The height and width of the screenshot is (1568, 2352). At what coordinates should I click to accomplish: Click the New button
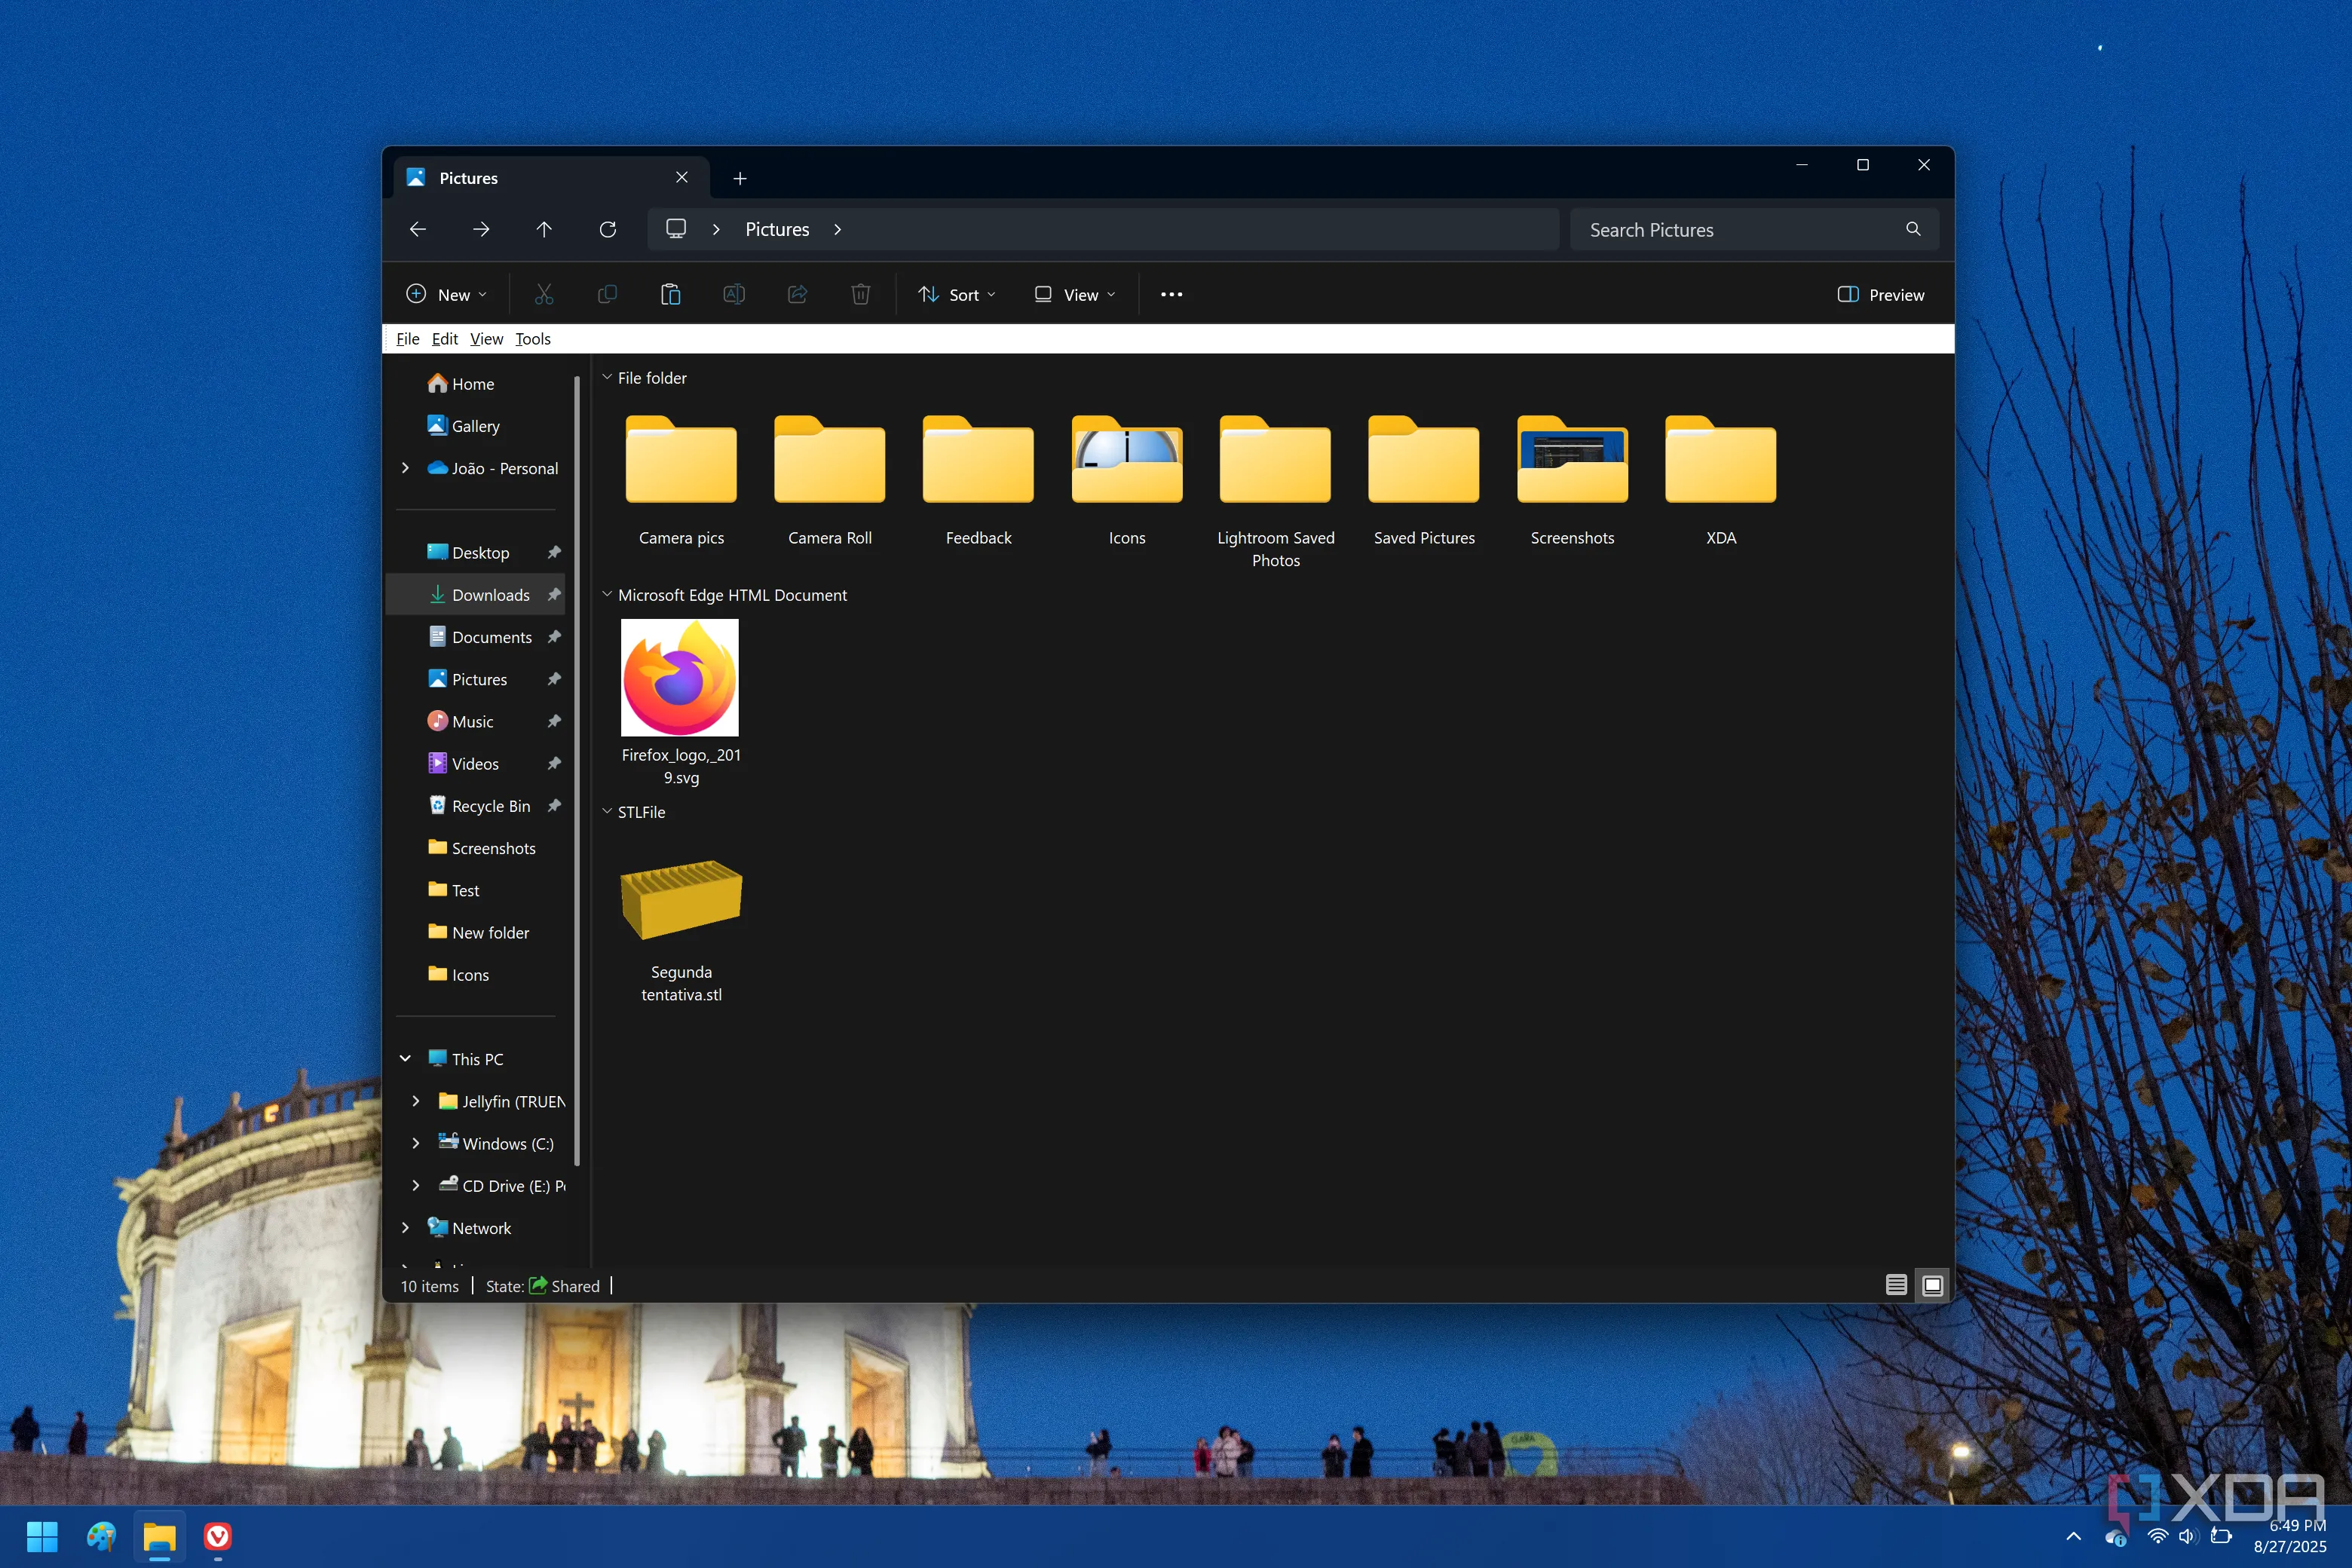pos(446,294)
